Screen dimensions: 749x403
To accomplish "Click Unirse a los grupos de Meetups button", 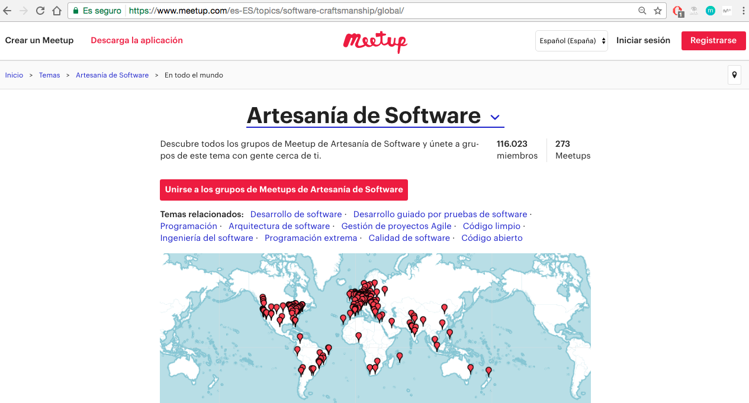I will coord(284,190).
